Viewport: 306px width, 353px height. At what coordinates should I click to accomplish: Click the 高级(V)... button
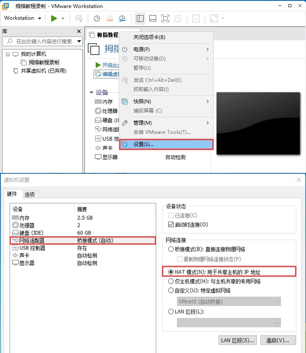278,340
